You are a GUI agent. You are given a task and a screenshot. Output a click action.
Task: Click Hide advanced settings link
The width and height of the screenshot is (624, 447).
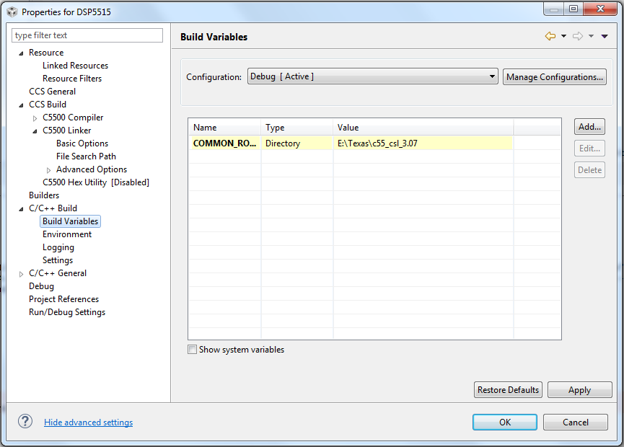(88, 422)
